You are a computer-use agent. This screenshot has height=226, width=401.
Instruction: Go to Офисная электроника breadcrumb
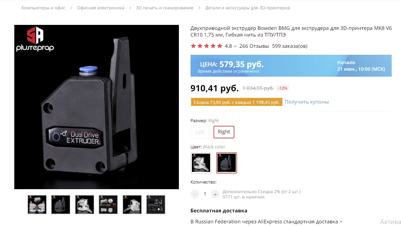pyautogui.click(x=100, y=8)
